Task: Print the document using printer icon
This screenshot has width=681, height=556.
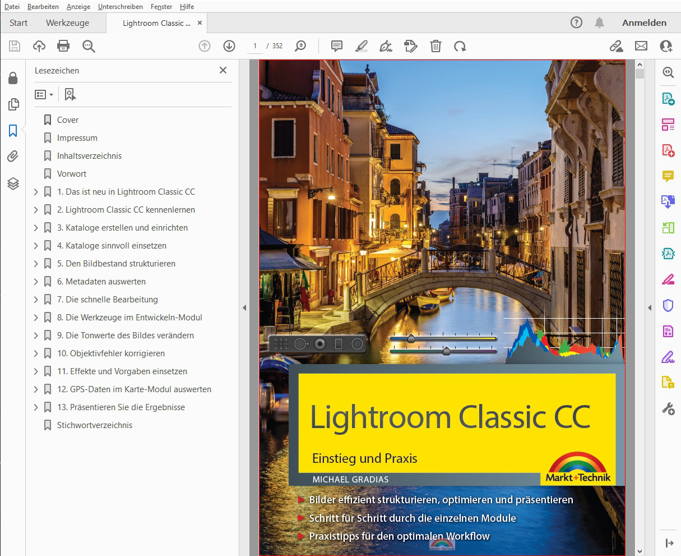Action: pyautogui.click(x=63, y=46)
